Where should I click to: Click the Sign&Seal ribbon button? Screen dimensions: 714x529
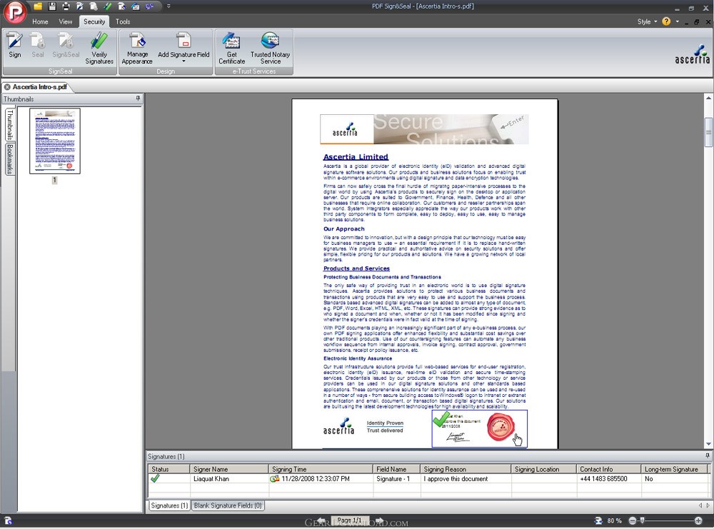point(66,46)
